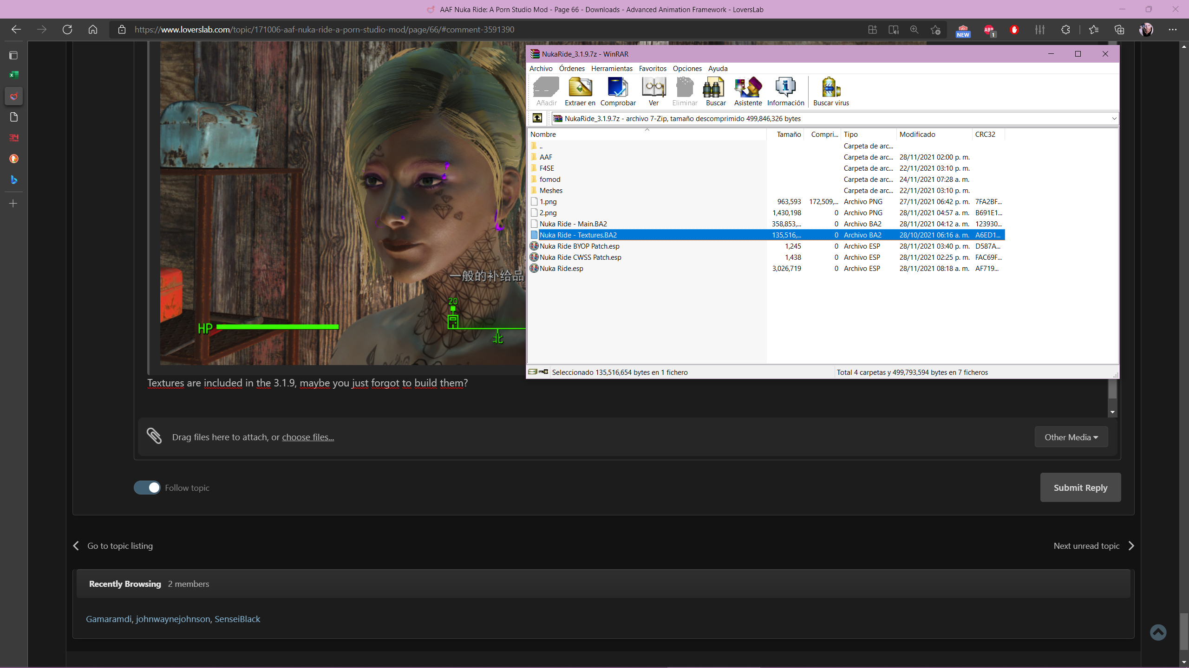Click the Ver toolbar icon
1189x668 pixels.
653,91
